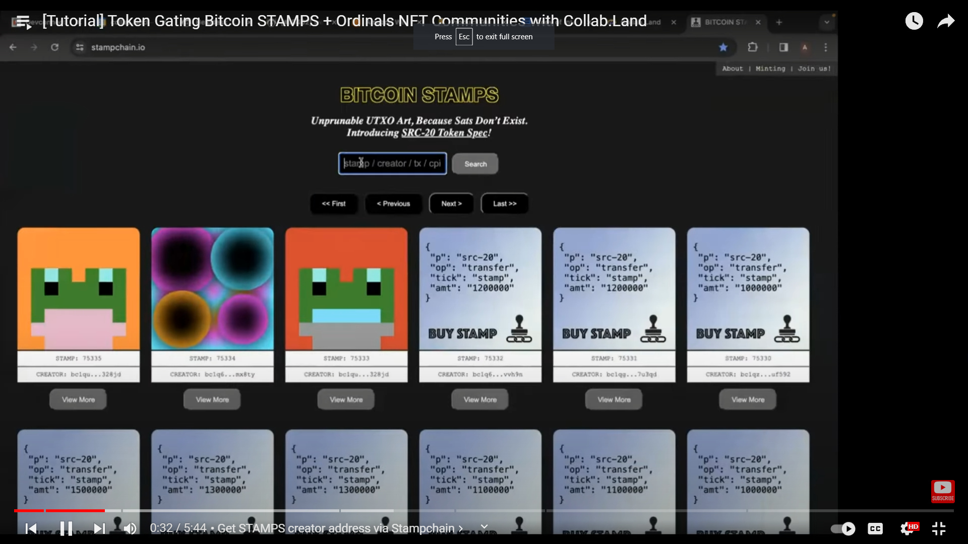Click the stamp / creator search field

pos(392,163)
